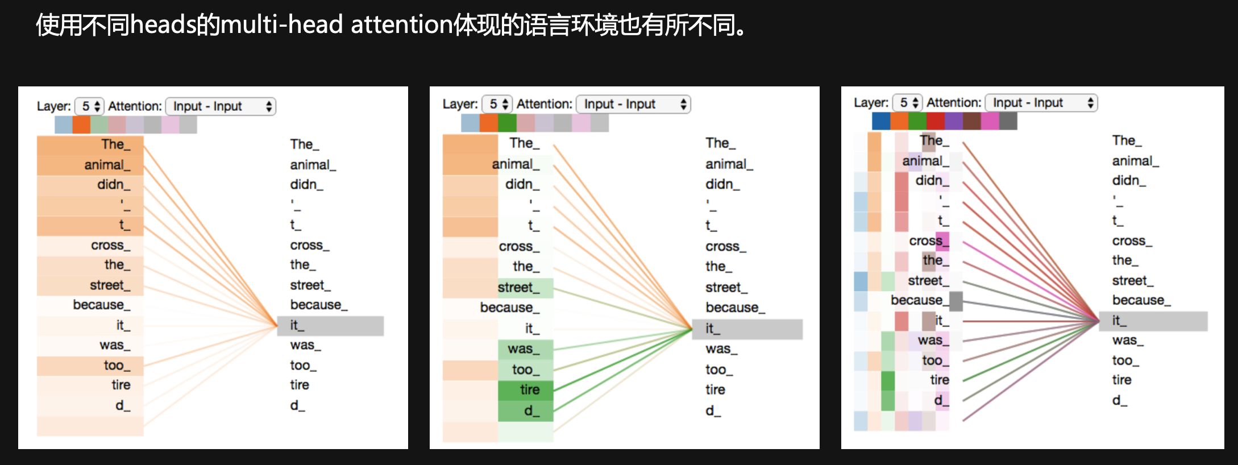Toggle the orange head swatch in the middle panel
Viewport: 1238px width, 465px height.
coord(488,123)
